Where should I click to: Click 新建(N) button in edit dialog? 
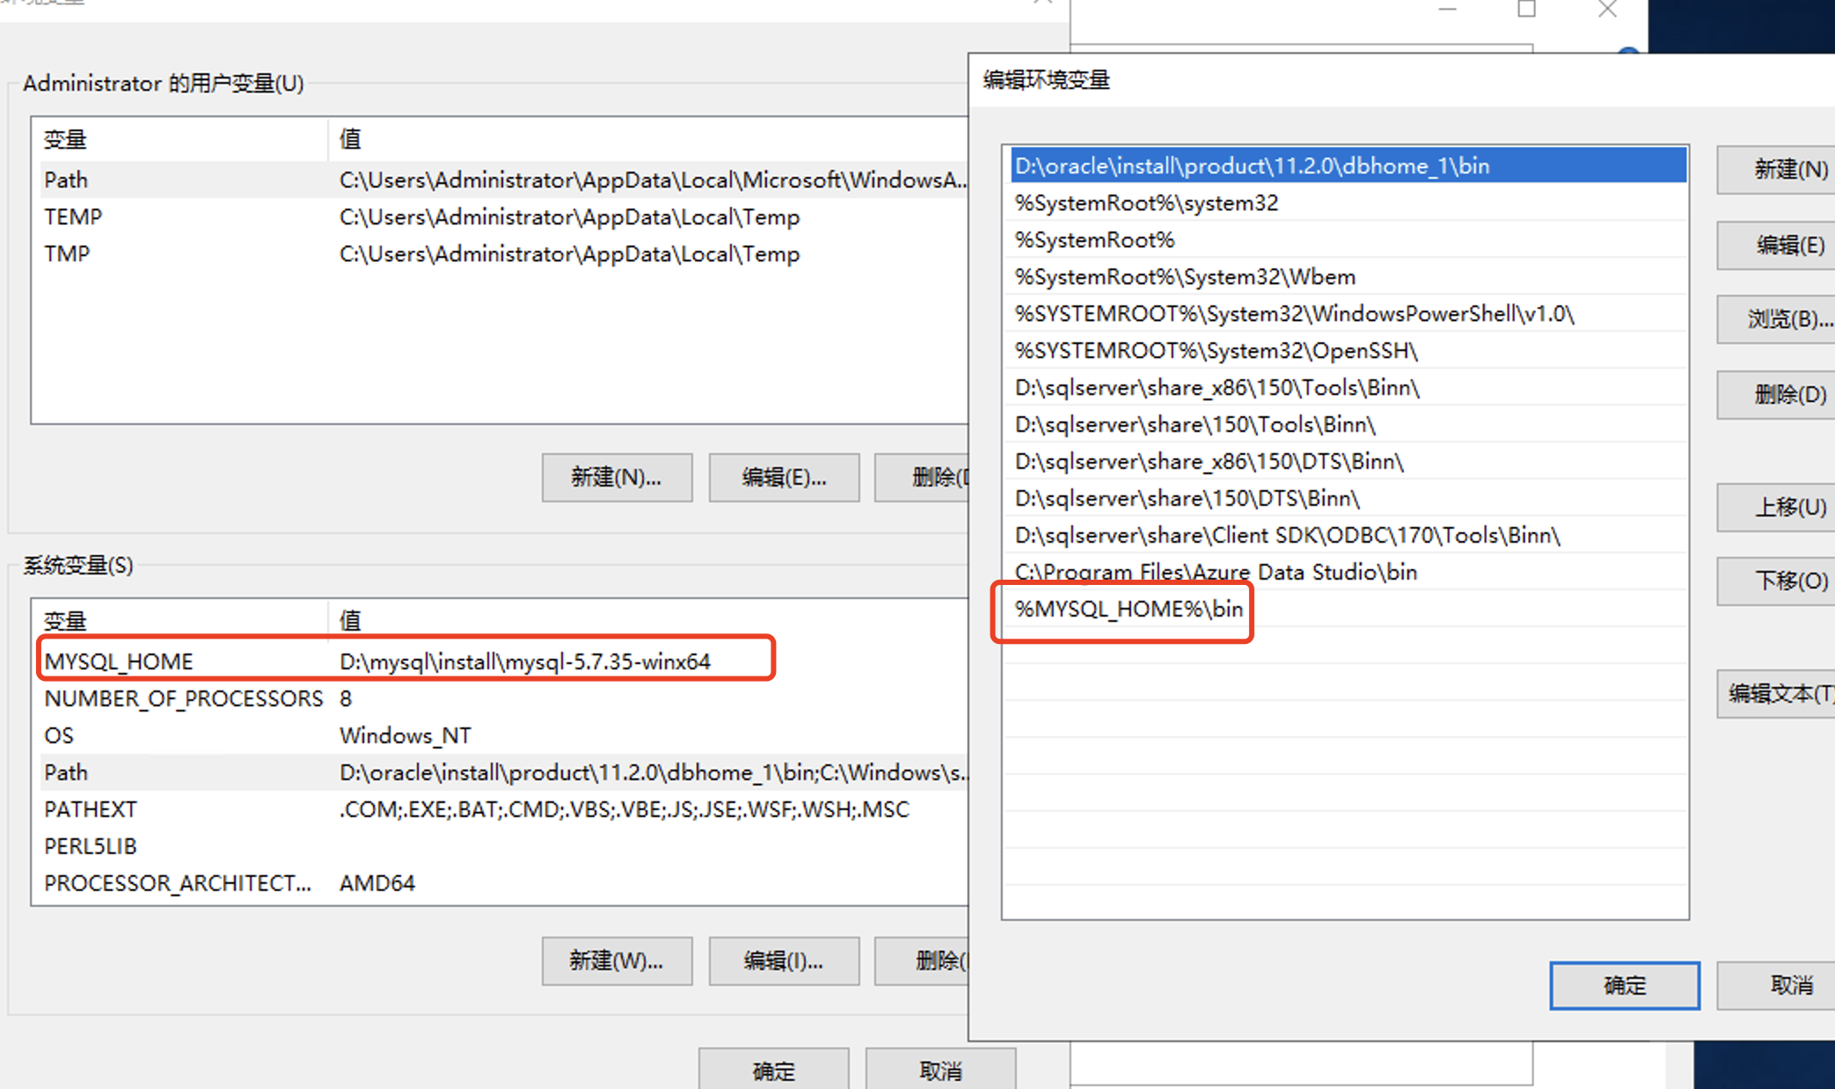pos(1777,169)
